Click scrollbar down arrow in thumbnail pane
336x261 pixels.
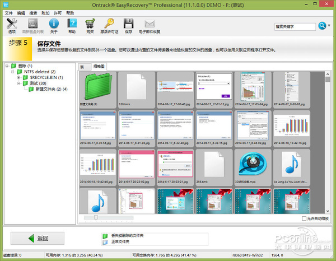tap(328, 211)
